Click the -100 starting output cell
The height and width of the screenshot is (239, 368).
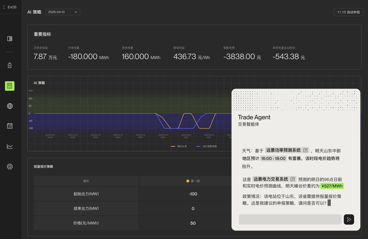click(193, 194)
